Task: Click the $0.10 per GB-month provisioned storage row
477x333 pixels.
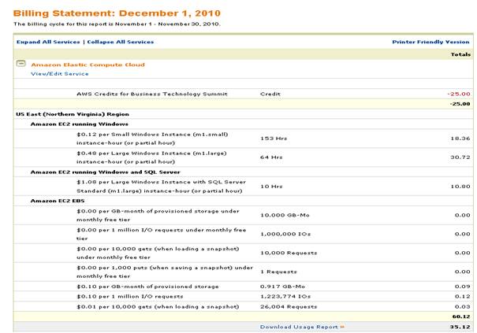Action: [243, 287]
